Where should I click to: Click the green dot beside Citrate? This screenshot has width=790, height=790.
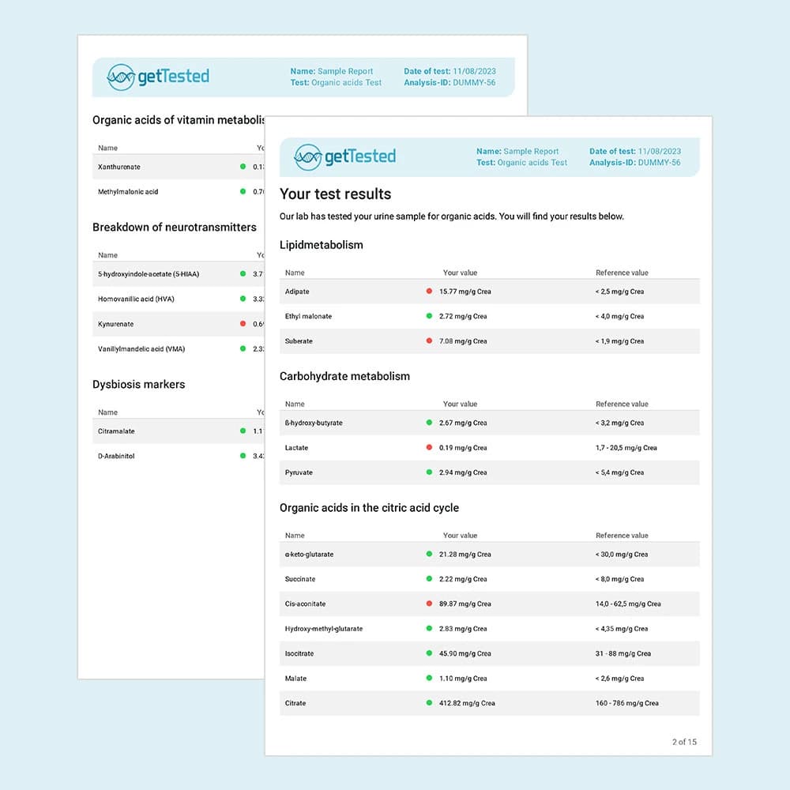click(429, 703)
